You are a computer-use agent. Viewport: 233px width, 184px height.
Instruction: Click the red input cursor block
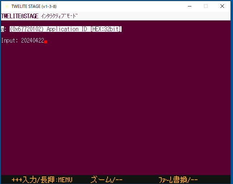pos(46,42)
